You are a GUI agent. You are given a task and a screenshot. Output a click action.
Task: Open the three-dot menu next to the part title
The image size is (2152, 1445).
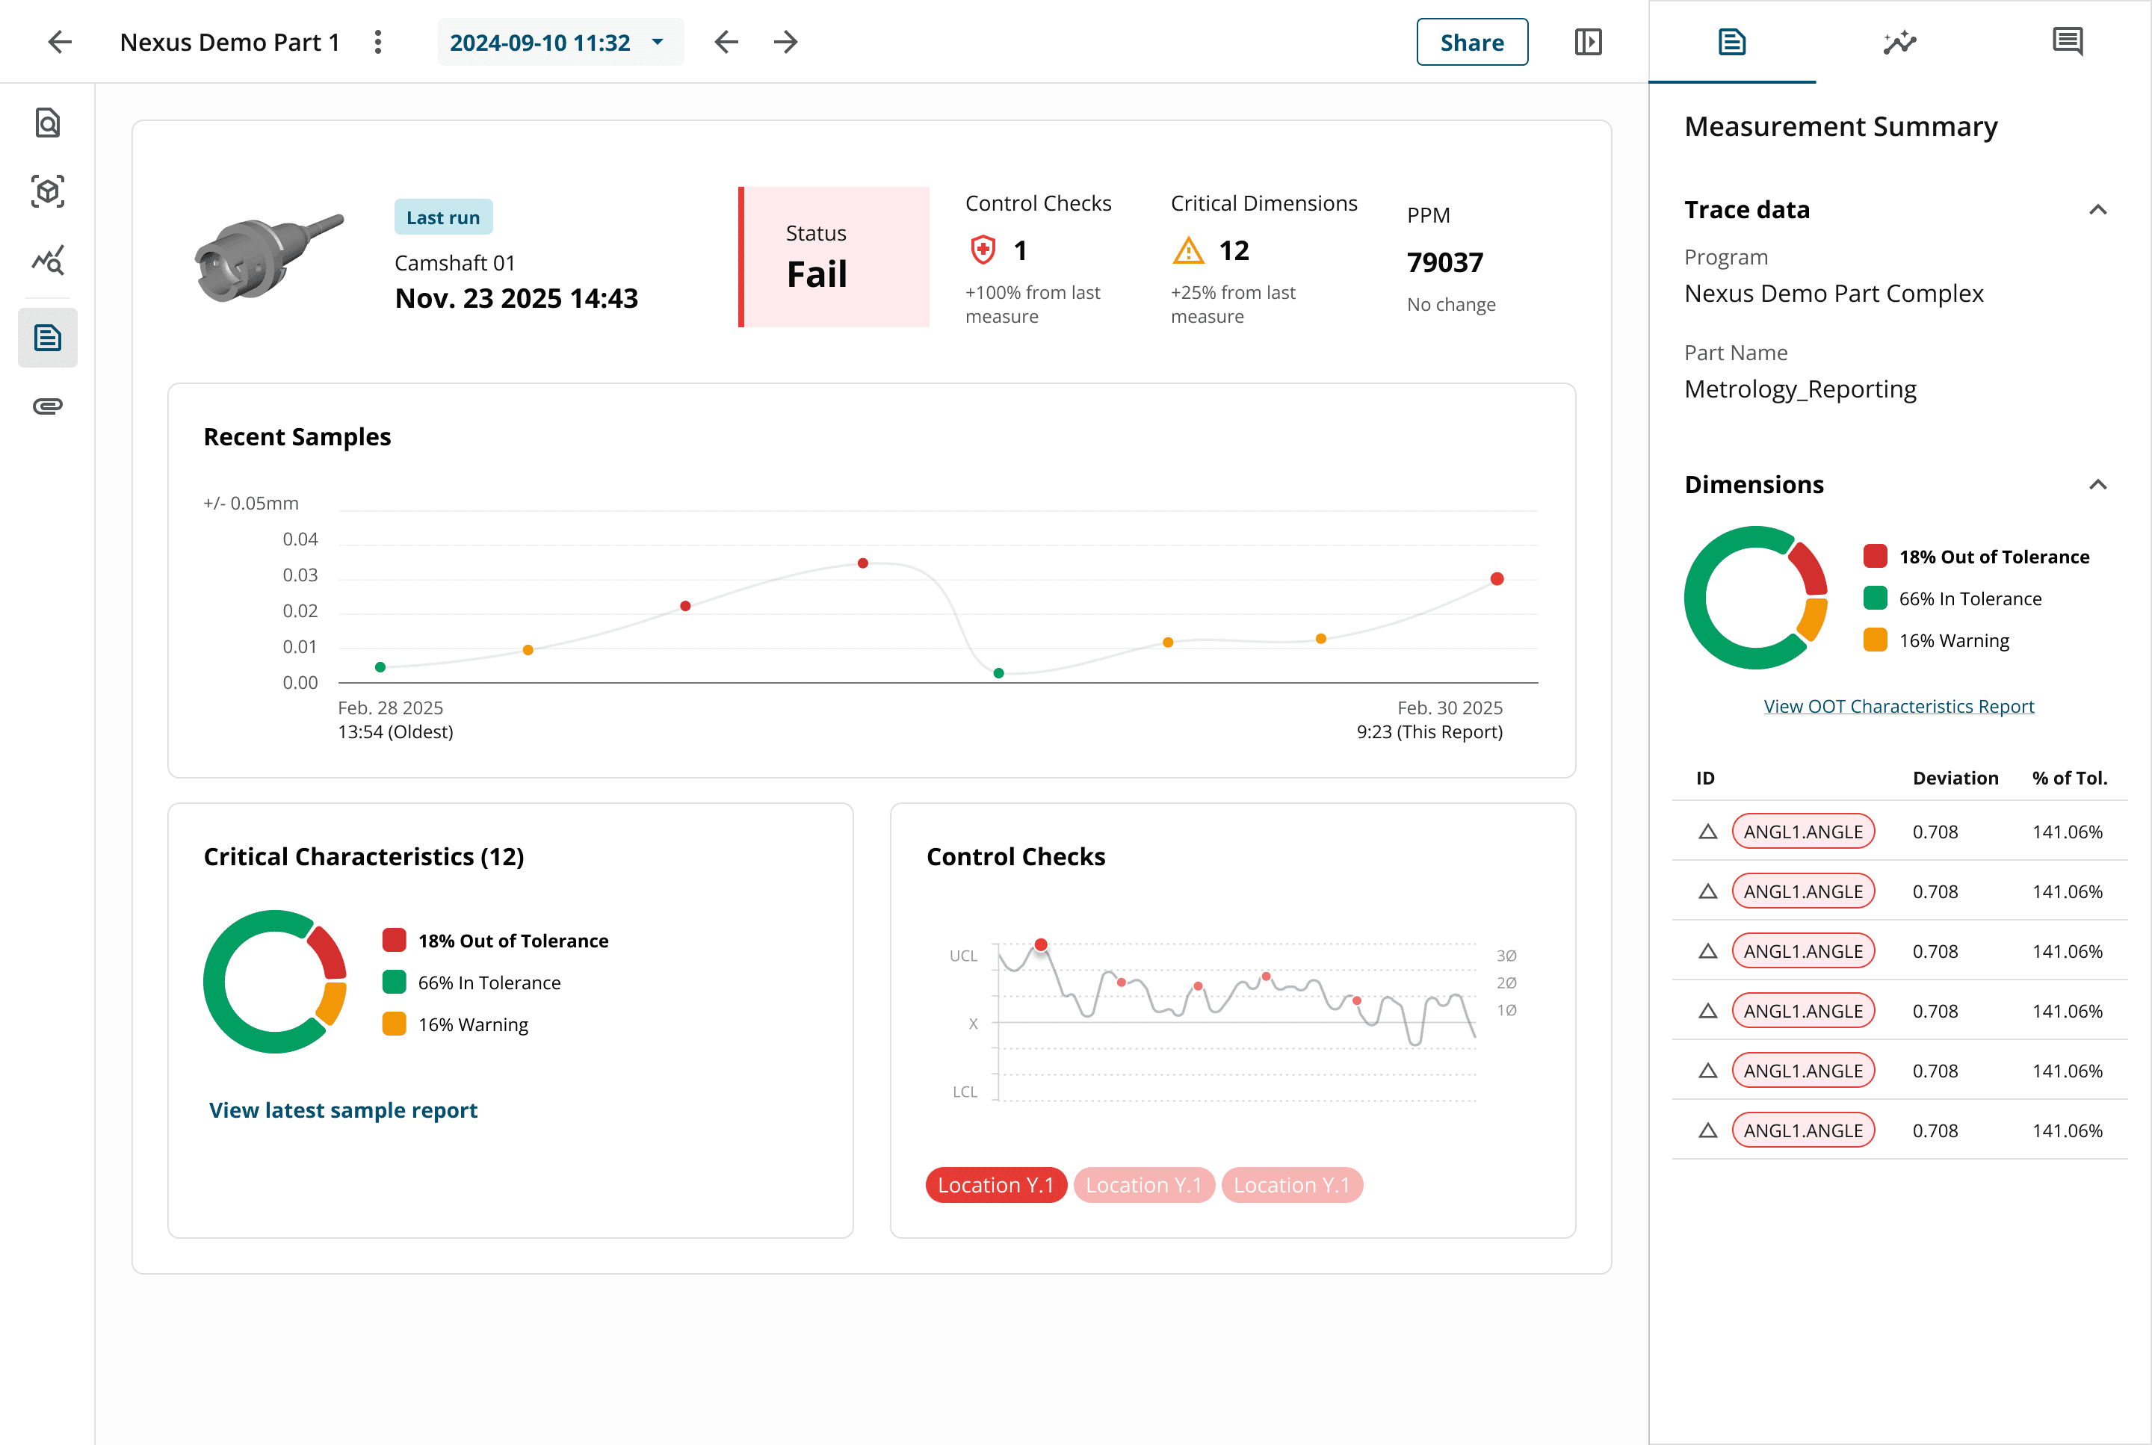(x=378, y=43)
